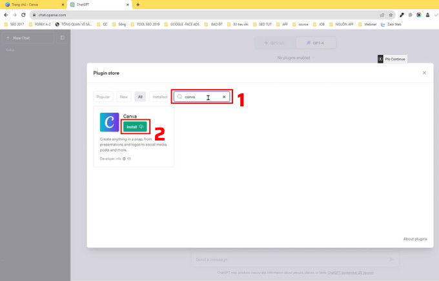Click the eyedropper extension icon
The image size is (439, 281).
(x=402, y=15)
